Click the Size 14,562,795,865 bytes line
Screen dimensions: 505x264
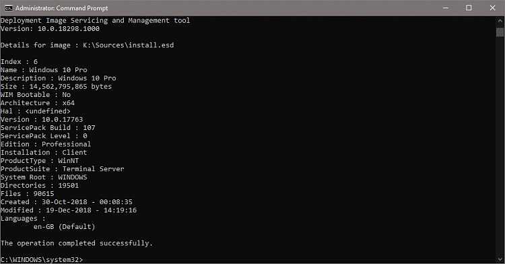coord(56,86)
